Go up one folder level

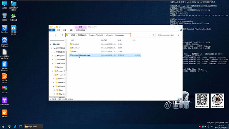[x=62, y=35]
